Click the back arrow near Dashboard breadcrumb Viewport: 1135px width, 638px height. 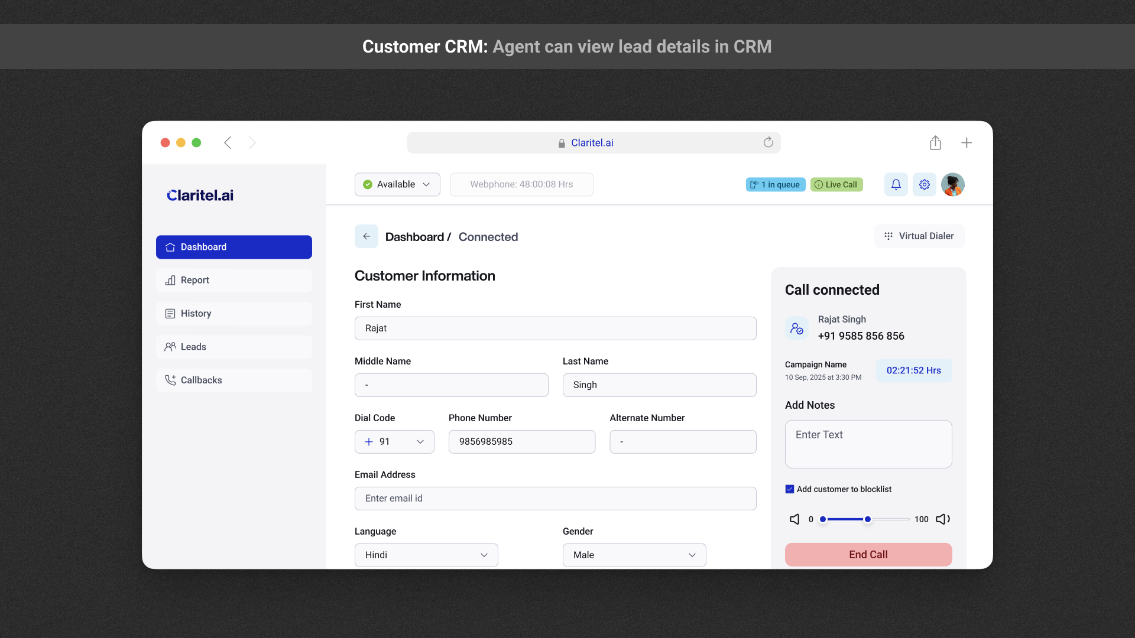[x=366, y=236]
